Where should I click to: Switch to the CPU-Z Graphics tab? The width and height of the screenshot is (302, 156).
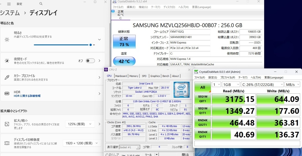click(x=155, y=76)
